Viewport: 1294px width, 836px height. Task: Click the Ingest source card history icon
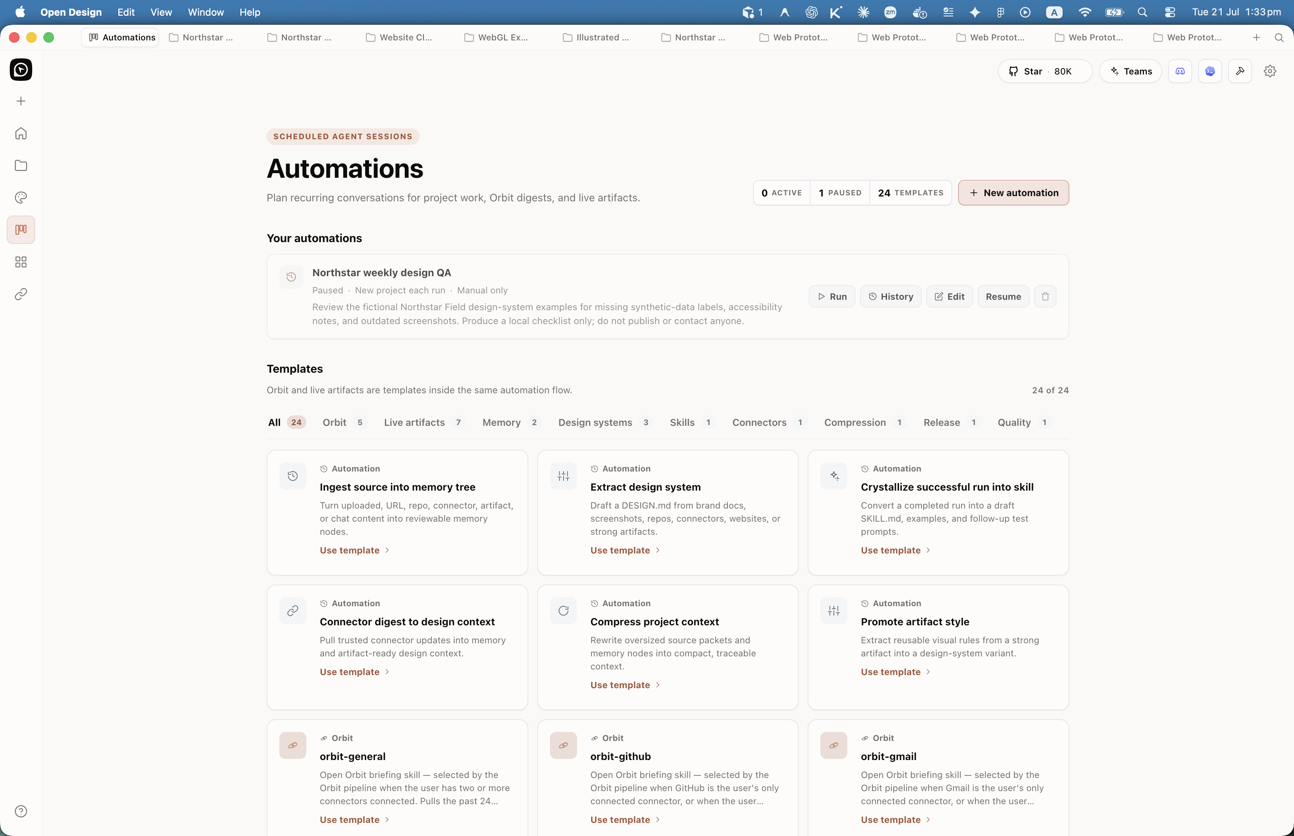[x=293, y=476]
